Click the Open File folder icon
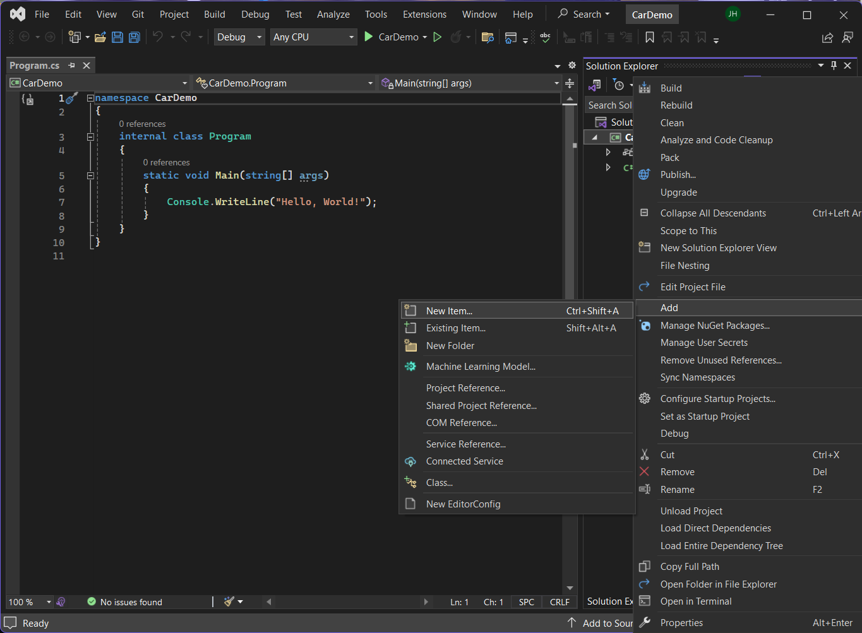862x633 pixels. 100,37
